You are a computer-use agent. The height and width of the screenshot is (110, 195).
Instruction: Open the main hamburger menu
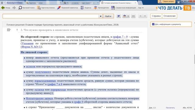pyautogui.click(x=2, y=3)
